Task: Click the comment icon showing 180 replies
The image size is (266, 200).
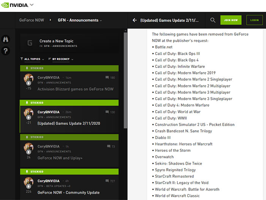Action: coord(107,77)
